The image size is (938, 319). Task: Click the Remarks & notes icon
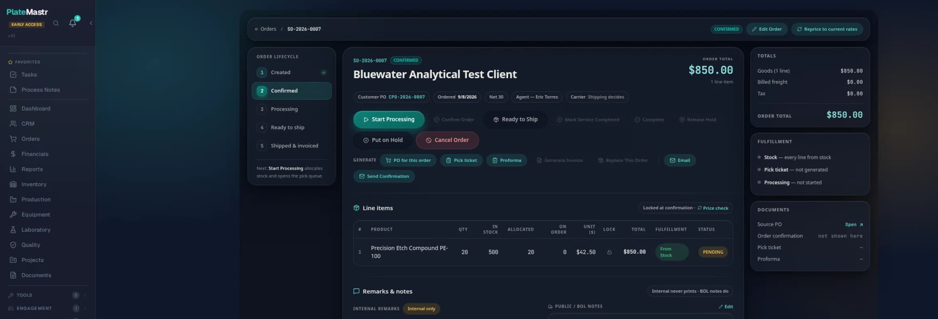[356, 291]
